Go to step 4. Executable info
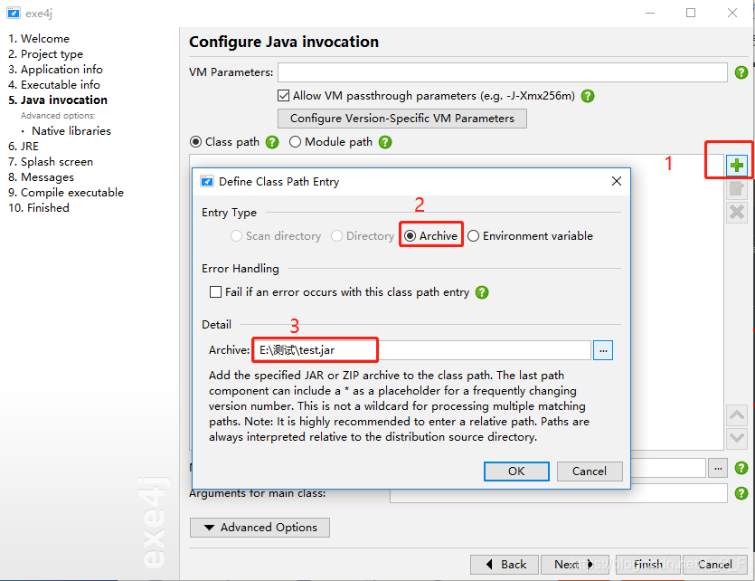 (x=54, y=85)
